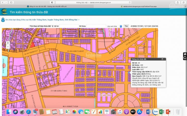Expand the area selector arrow after tỉnh Đồng Nai
Screen dimensions: 187x116
79,20
